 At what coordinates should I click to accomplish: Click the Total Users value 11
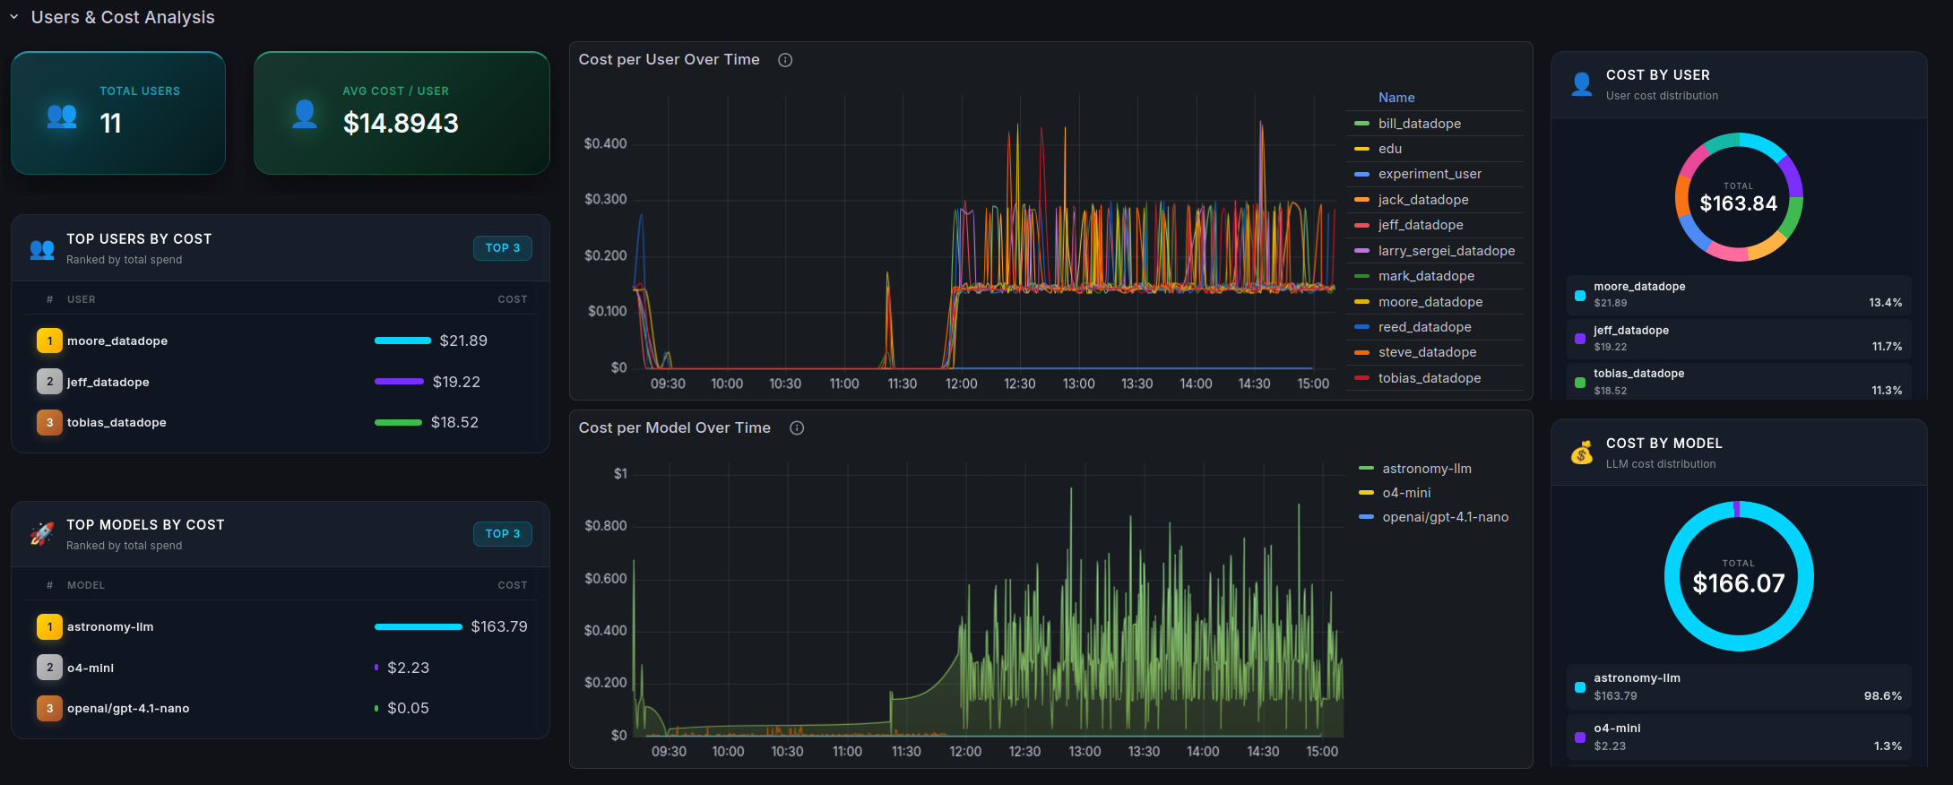110,124
